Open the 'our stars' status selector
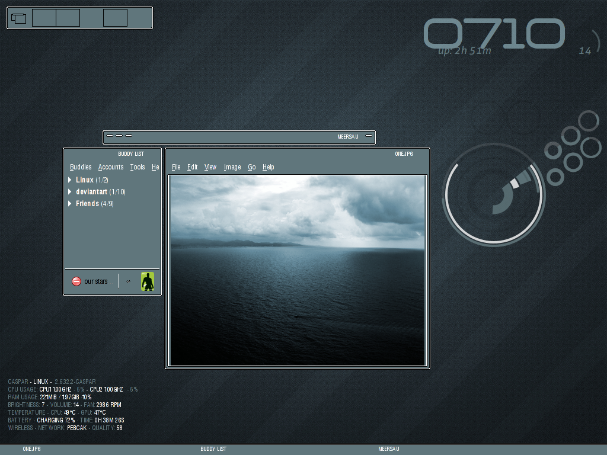Viewport: 607px width, 455px height. 98,281
